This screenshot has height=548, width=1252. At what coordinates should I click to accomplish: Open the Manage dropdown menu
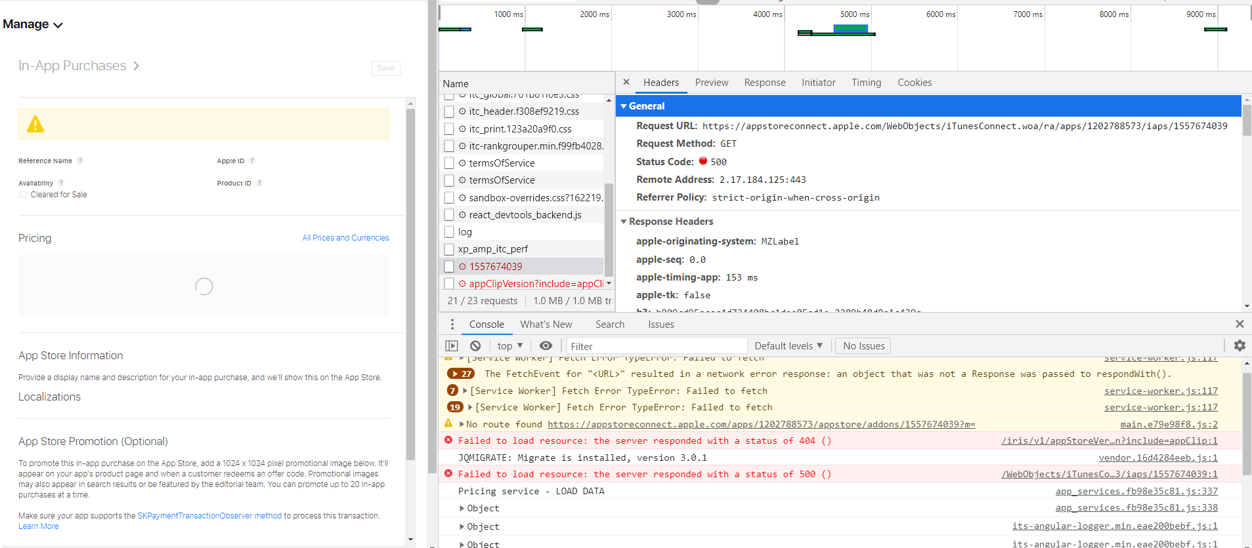[33, 24]
